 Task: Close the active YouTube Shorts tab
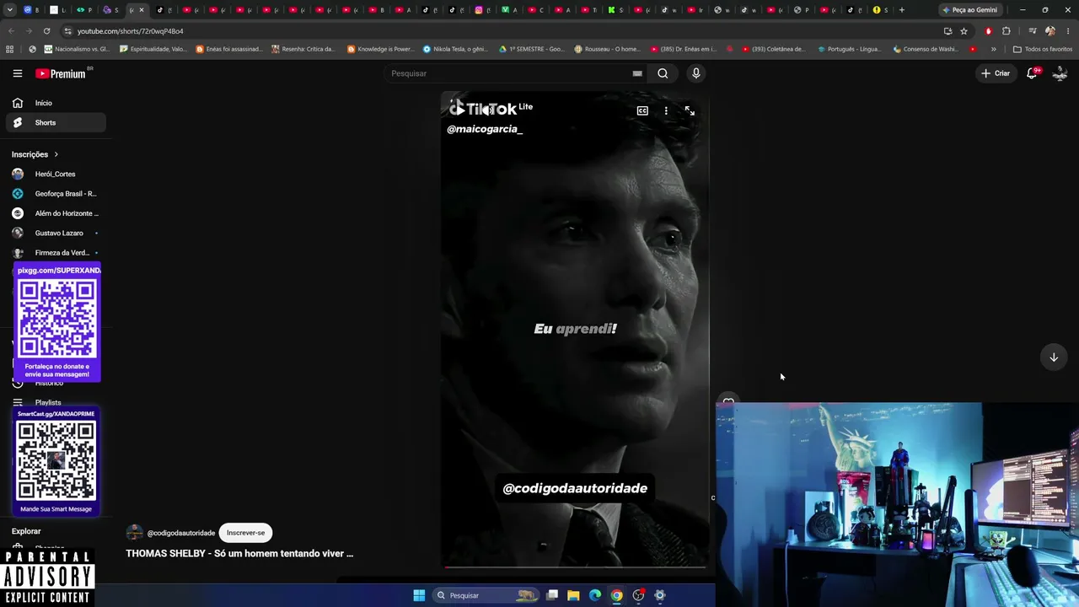coord(142,10)
